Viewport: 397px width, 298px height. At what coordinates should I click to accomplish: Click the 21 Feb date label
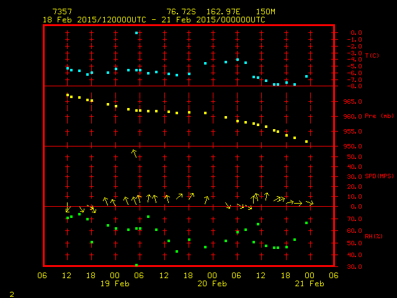[309, 283]
